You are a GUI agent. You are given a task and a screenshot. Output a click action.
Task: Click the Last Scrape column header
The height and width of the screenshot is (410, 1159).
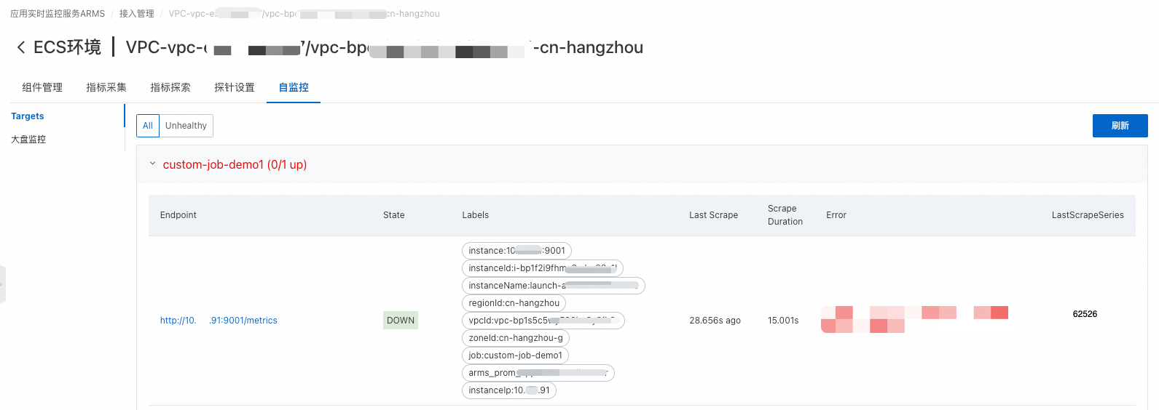[x=714, y=215]
